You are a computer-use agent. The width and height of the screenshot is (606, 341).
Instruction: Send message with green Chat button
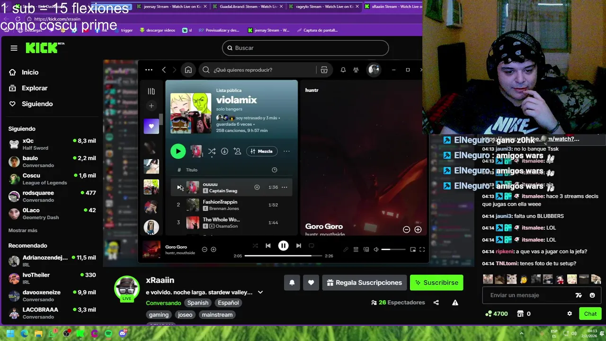click(x=590, y=314)
